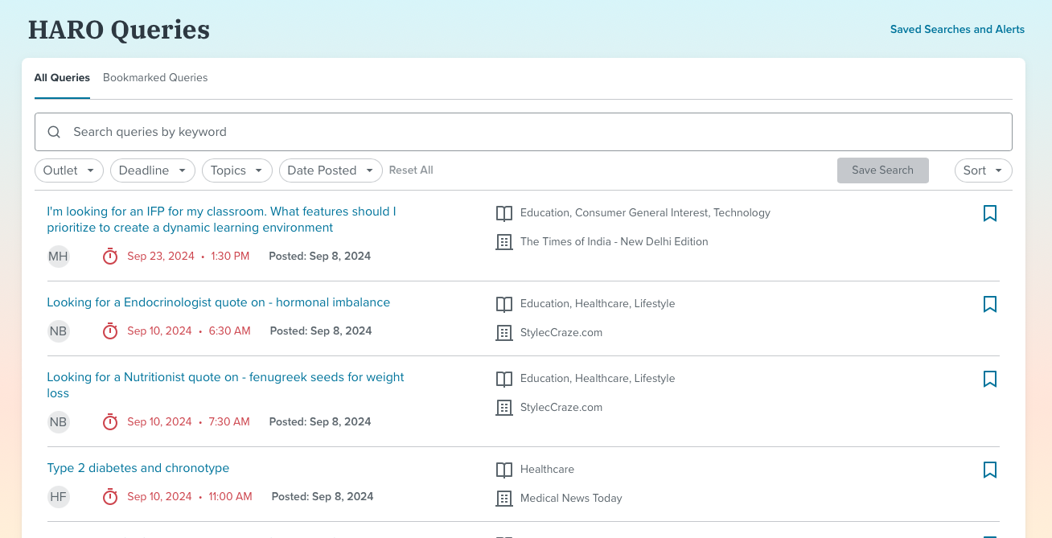
Task: Click the Save Search button
Action: pos(883,170)
